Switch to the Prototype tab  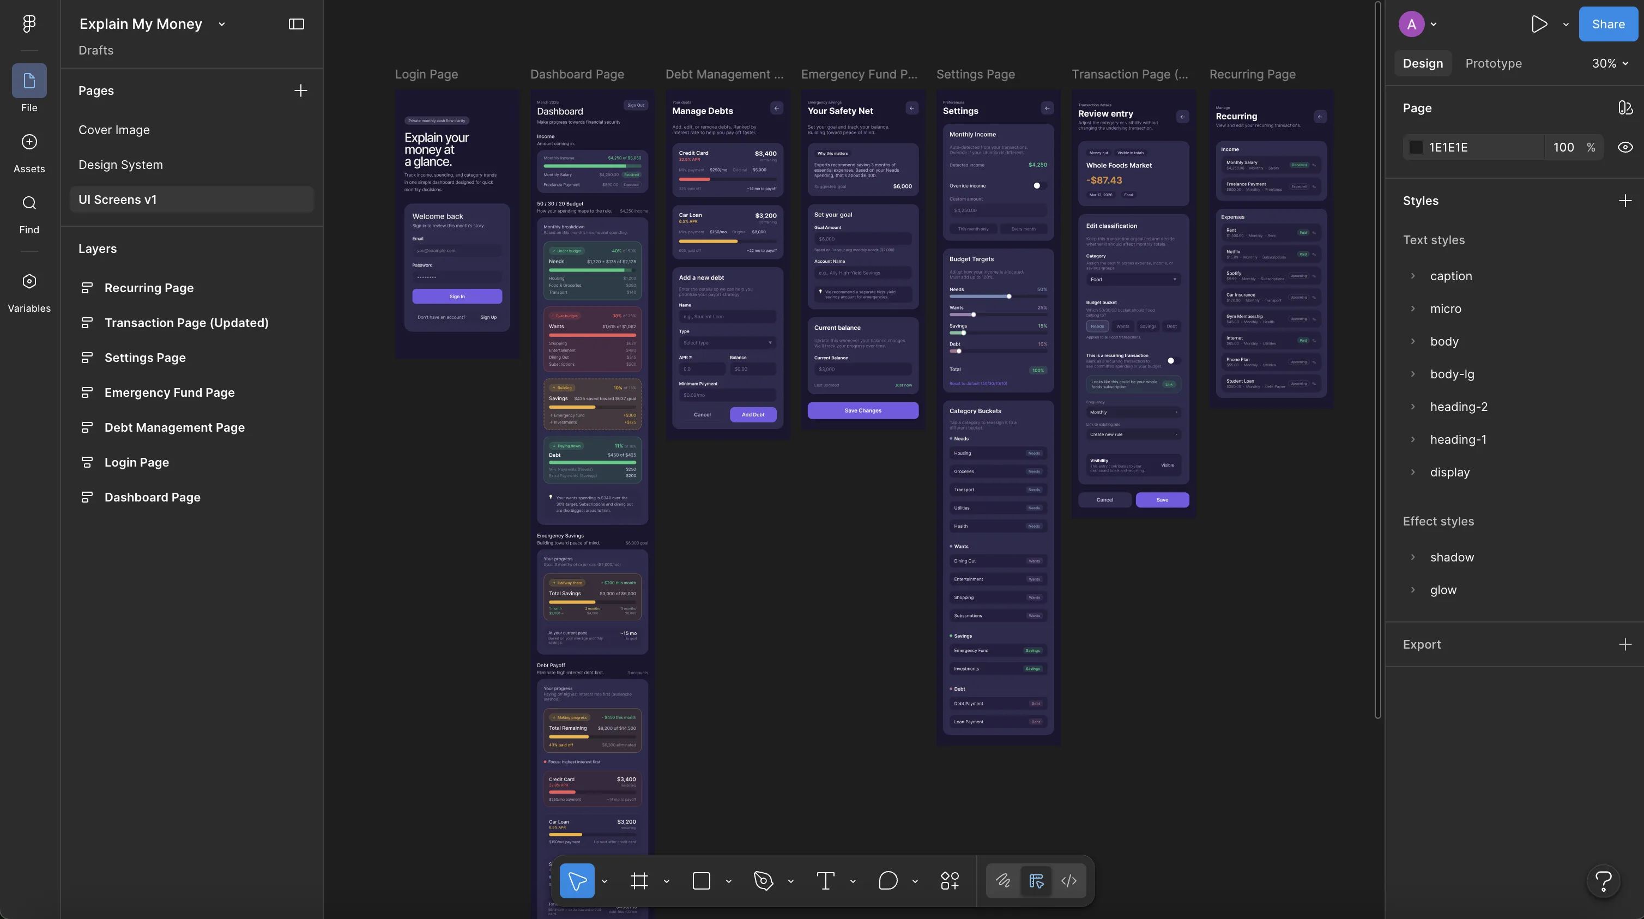1494,63
